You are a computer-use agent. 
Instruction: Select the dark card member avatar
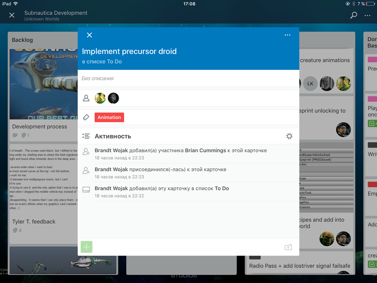114,98
